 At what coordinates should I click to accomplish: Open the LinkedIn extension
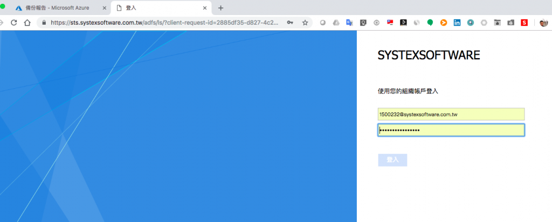point(457,23)
